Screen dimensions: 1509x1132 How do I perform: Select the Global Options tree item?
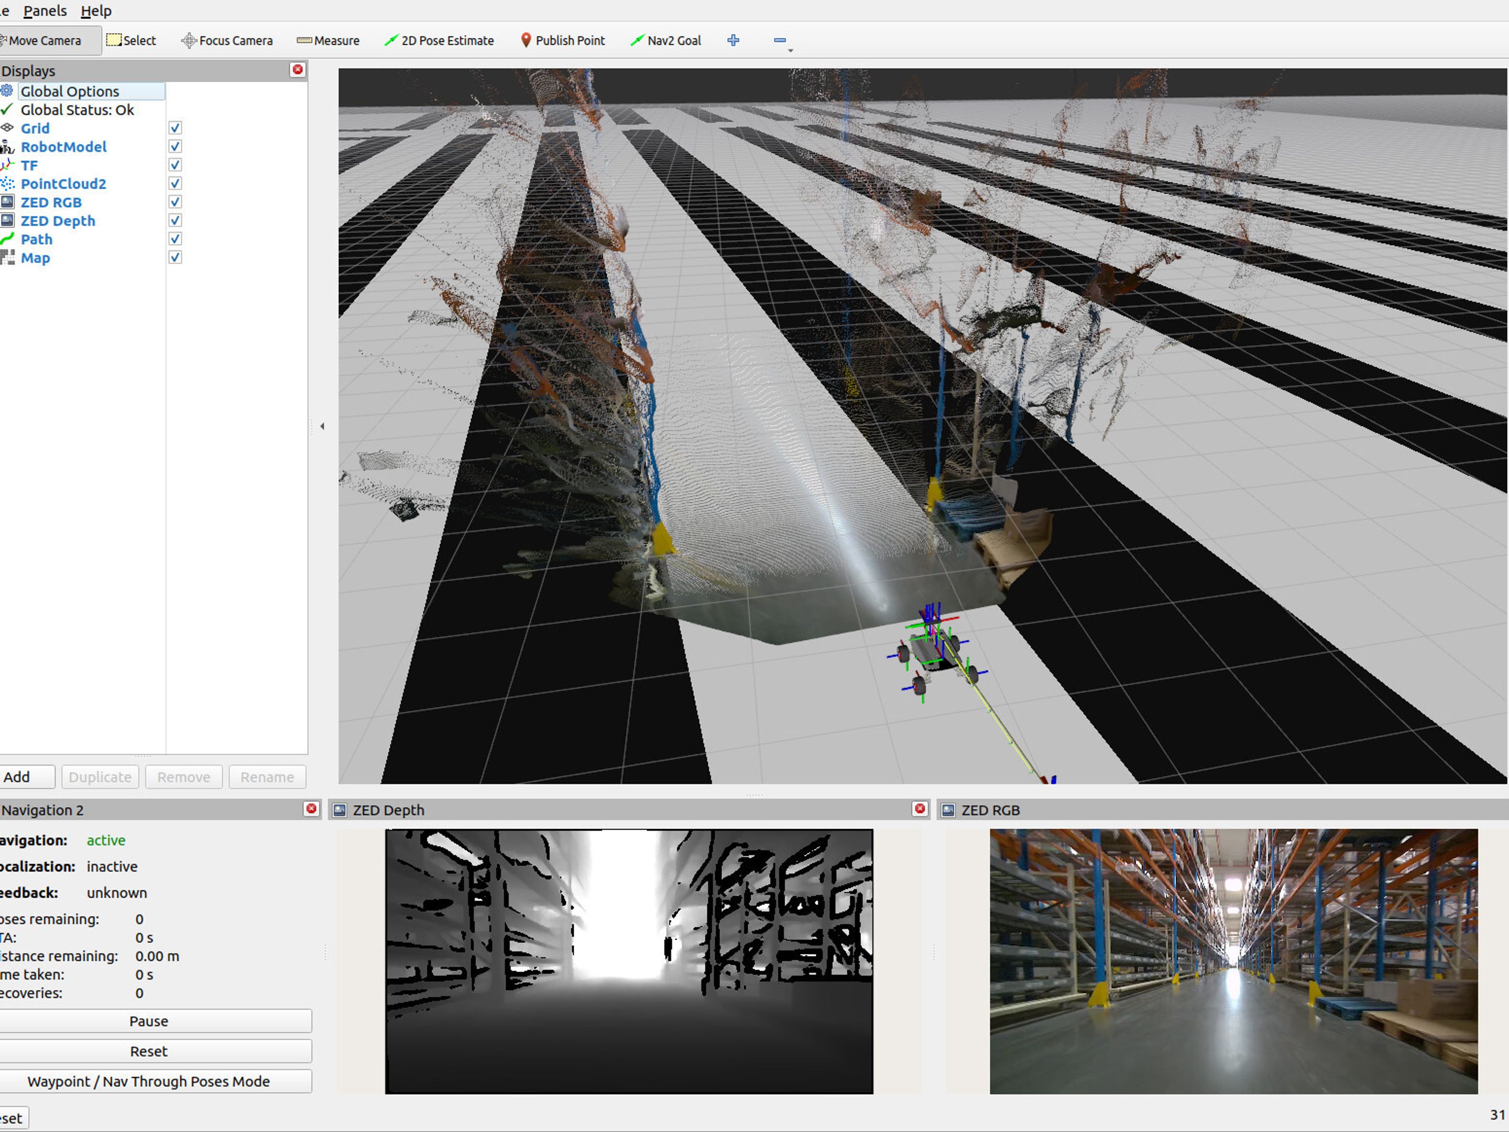[x=70, y=91]
